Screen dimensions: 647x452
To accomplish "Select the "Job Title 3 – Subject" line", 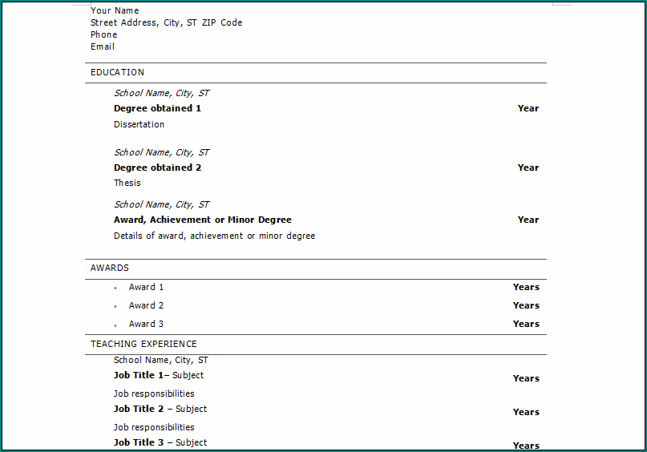I will [x=160, y=442].
